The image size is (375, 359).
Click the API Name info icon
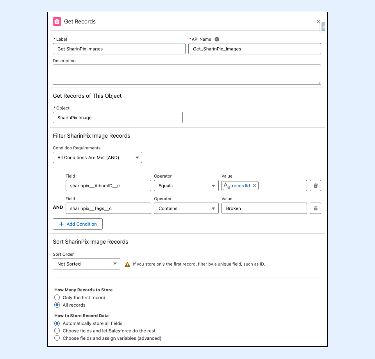(x=217, y=39)
